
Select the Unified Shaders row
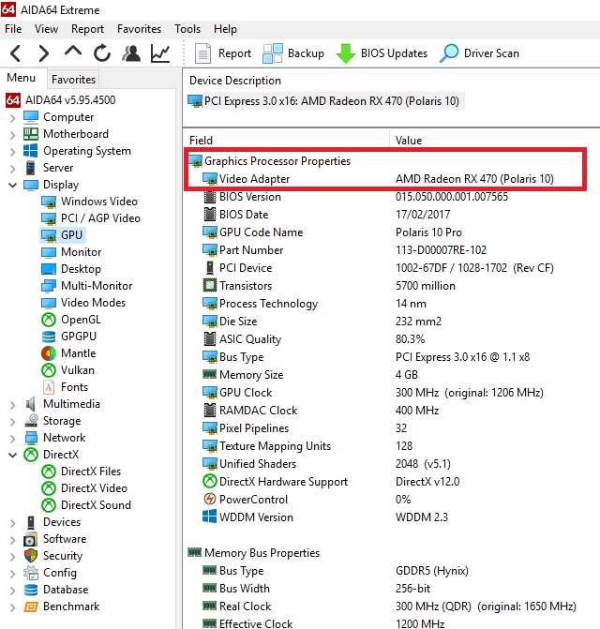(x=392, y=464)
